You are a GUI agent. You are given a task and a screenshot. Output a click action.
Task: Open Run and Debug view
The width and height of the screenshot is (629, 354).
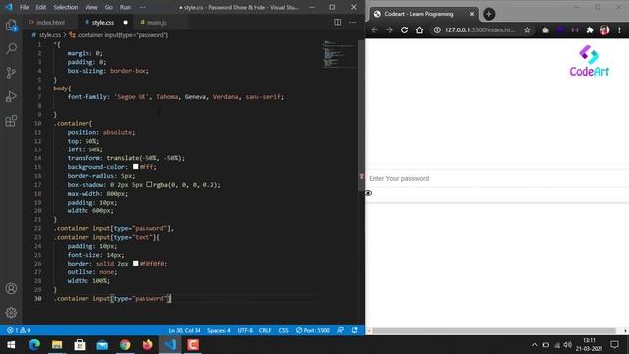click(11, 96)
